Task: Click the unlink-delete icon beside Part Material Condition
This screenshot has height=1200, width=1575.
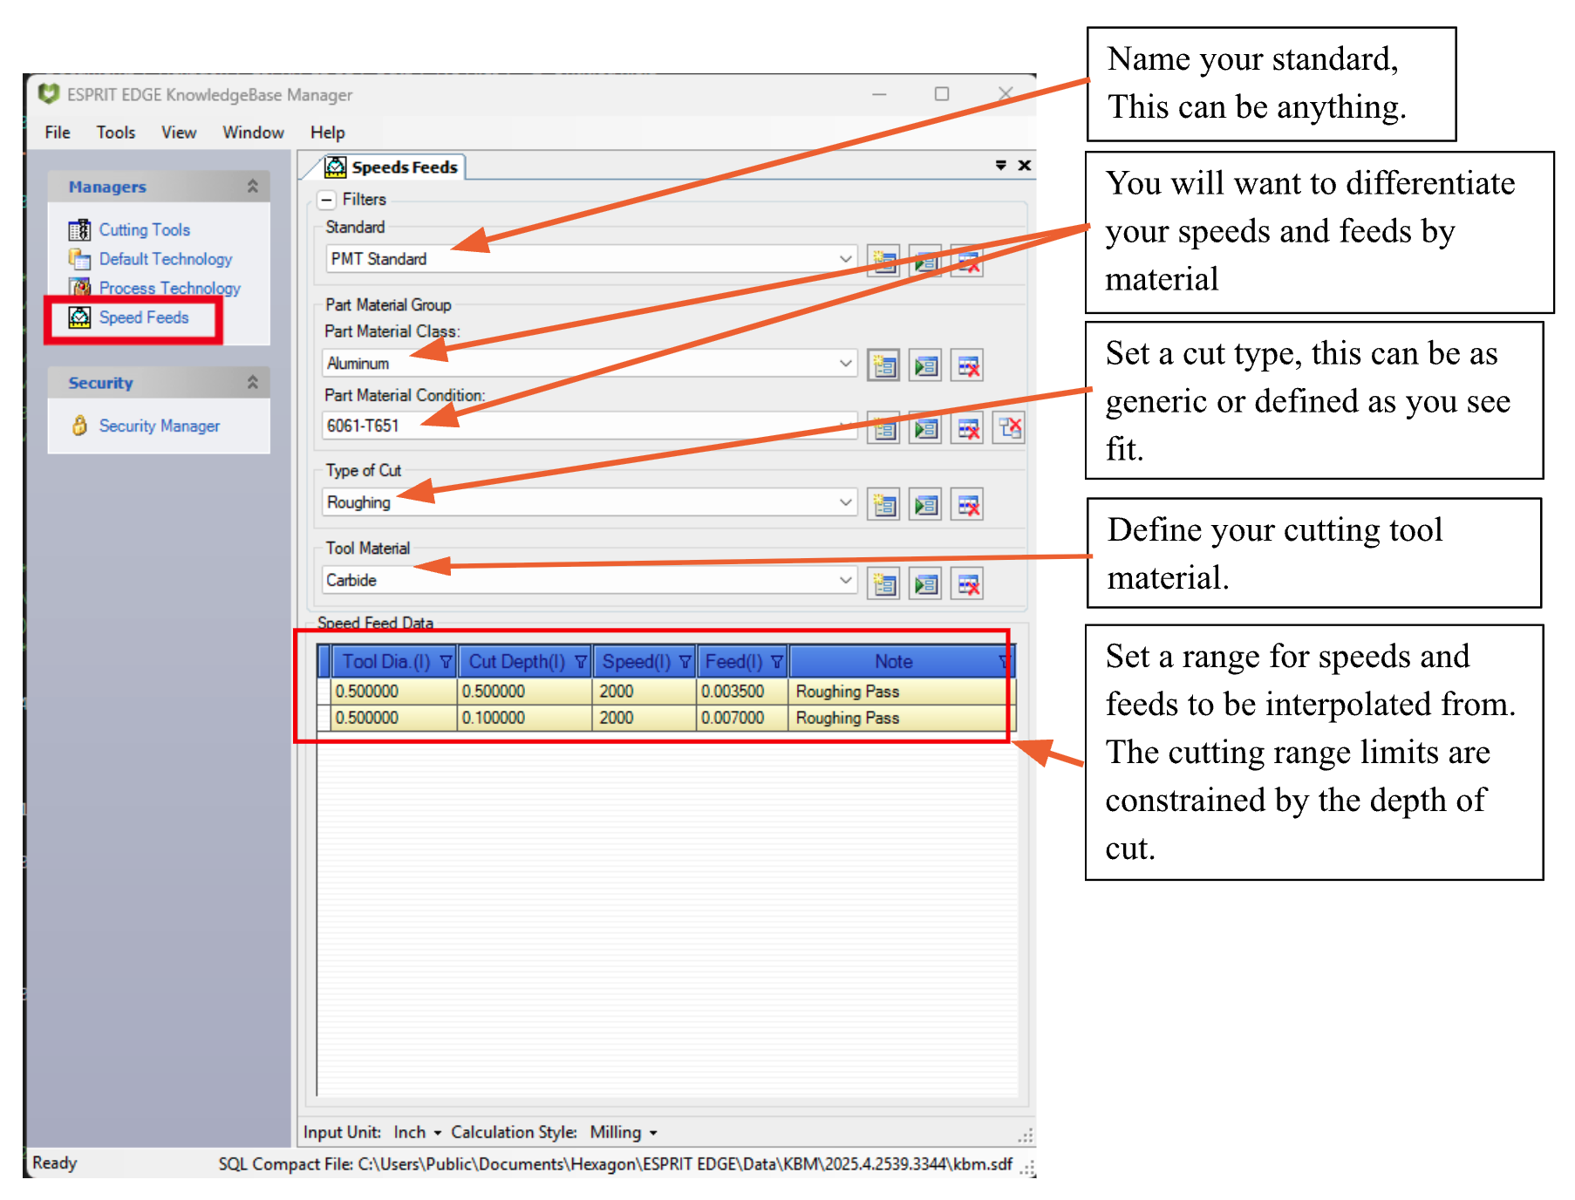Action: click(1008, 426)
